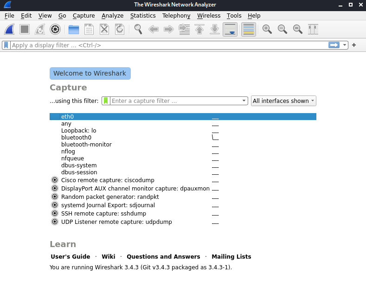Open sdjournal interface settings gear
This screenshot has width=366, height=286.
coord(55,205)
